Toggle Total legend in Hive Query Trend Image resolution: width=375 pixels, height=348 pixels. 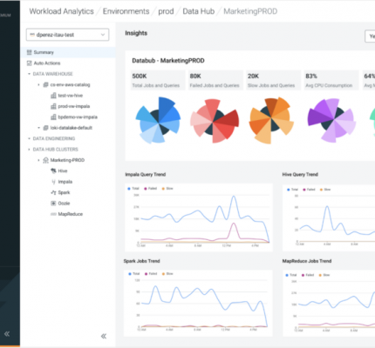click(292, 190)
